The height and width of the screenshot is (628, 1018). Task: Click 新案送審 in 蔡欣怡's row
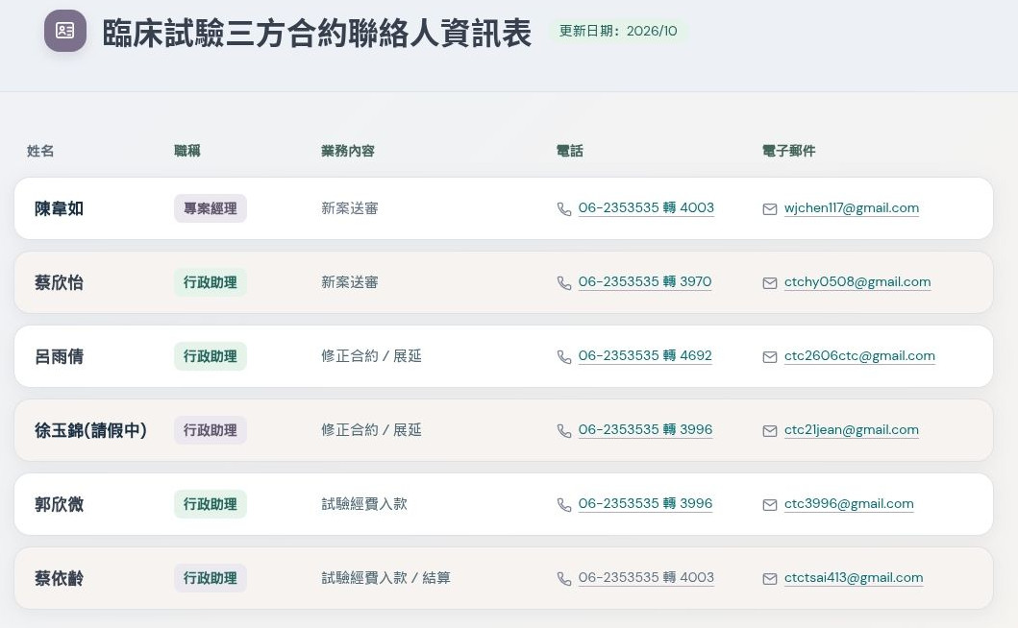pyautogui.click(x=350, y=282)
